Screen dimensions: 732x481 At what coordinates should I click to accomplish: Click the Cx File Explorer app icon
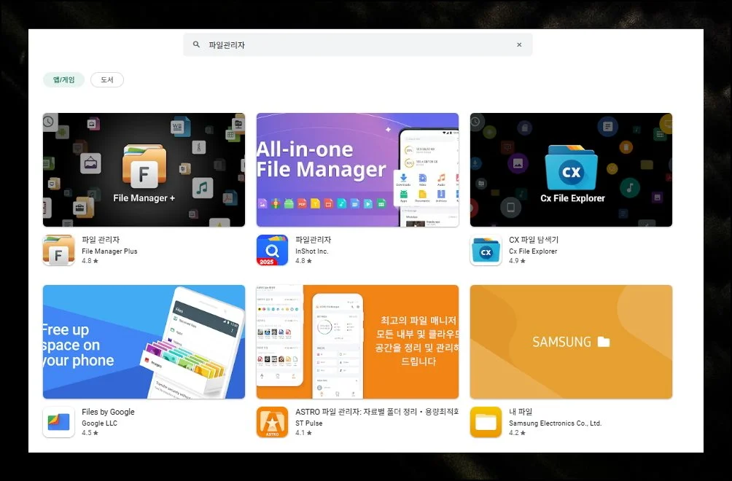[486, 250]
